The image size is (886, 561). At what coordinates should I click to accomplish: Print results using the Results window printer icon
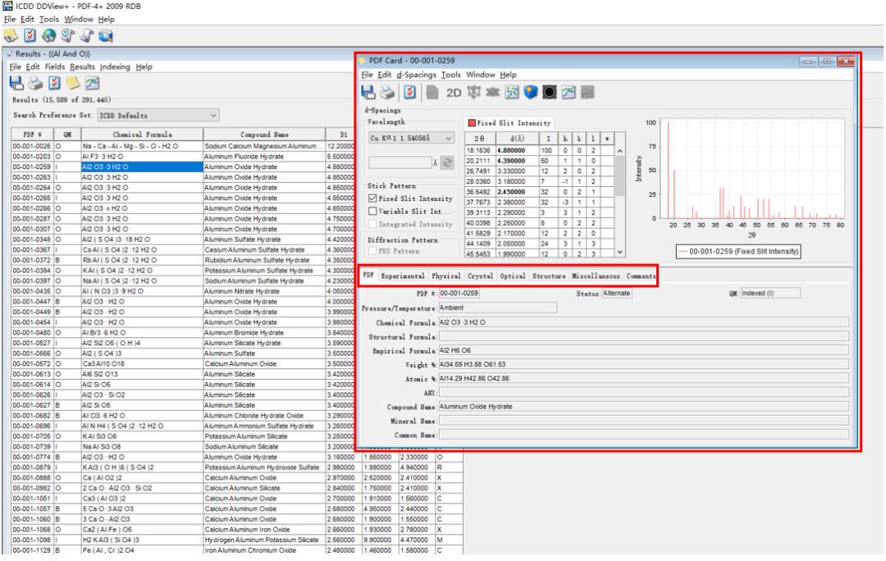pyautogui.click(x=35, y=83)
